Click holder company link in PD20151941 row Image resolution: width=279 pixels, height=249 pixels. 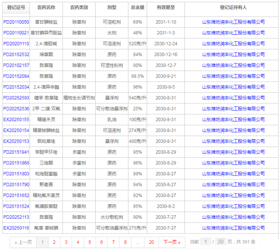point(233,152)
